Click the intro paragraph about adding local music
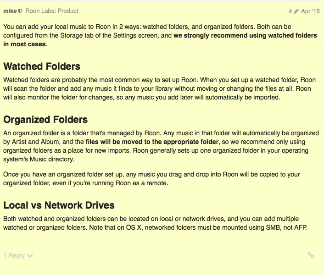This screenshot has width=324, height=276. click(160, 35)
